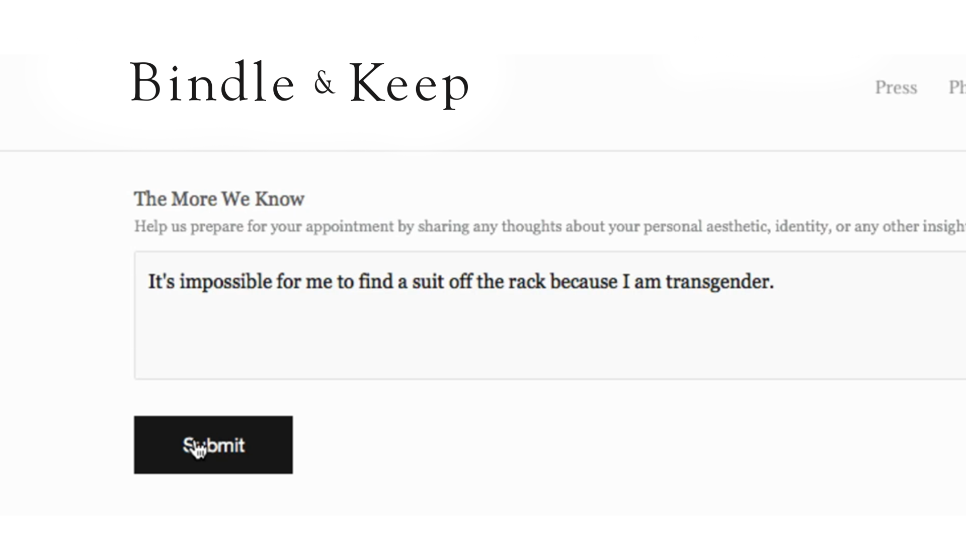Open the Press navigation link
This screenshot has width=966, height=543.
(x=896, y=87)
